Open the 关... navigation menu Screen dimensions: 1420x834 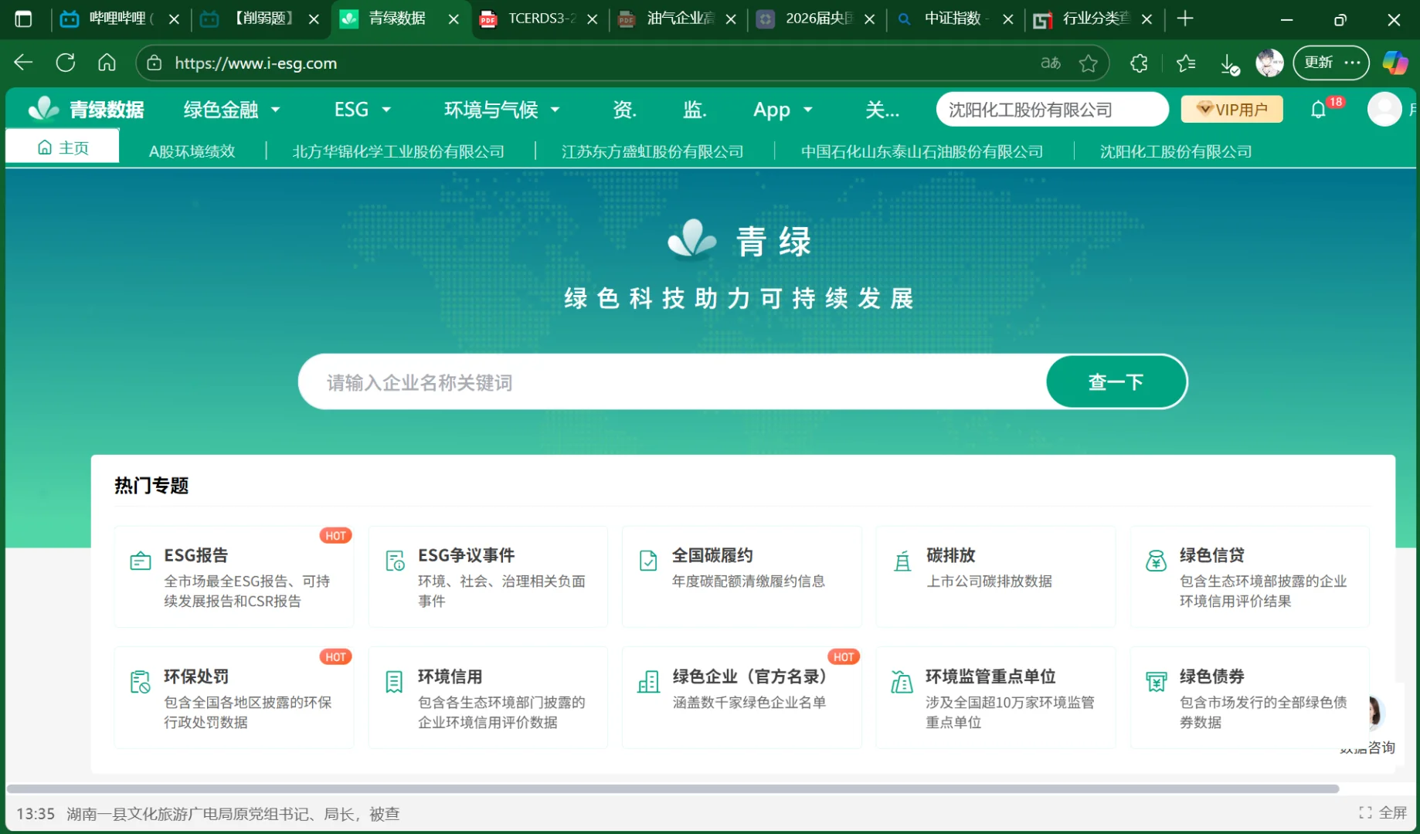click(x=882, y=110)
